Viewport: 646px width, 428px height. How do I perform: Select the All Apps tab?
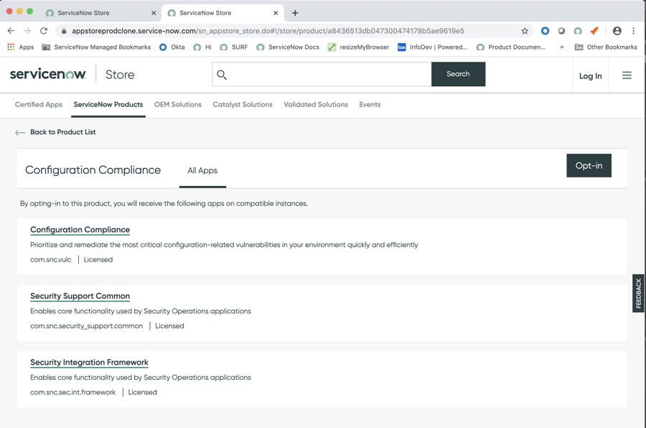pos(202,170)
